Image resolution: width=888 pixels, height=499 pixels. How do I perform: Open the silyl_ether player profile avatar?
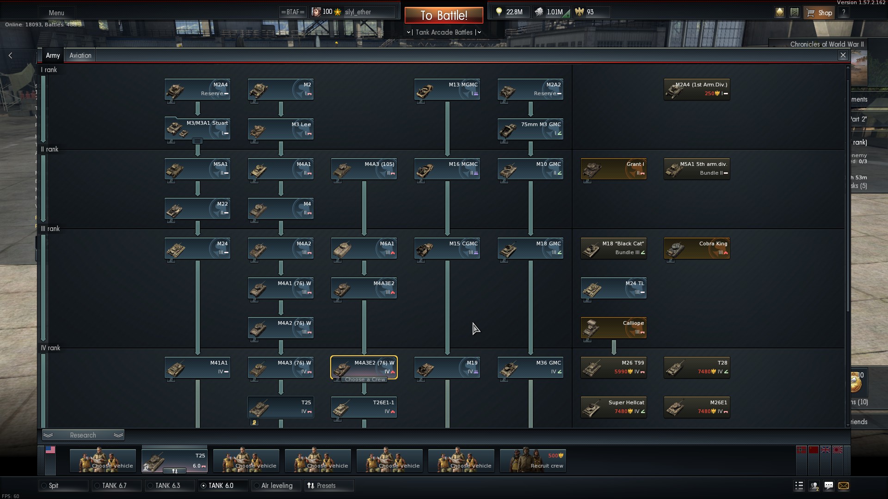pyautogui.click(x=316, y=12)
